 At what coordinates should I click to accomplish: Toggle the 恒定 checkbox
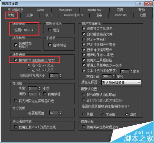(x=50, y=30)
